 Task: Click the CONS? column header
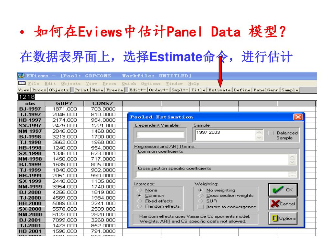coord(103,103)
